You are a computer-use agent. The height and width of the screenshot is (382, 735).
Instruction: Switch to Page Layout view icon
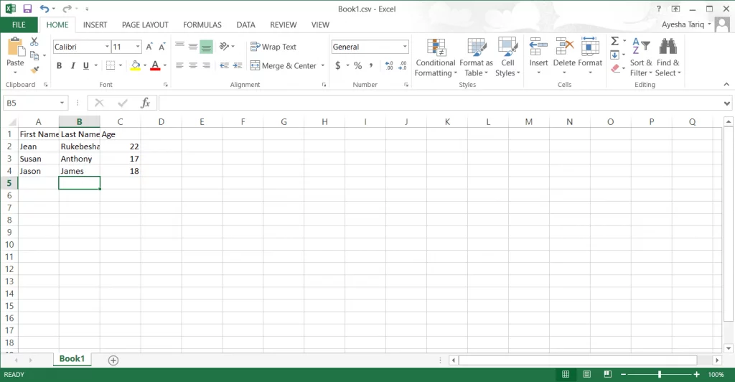tap(587, 374)
